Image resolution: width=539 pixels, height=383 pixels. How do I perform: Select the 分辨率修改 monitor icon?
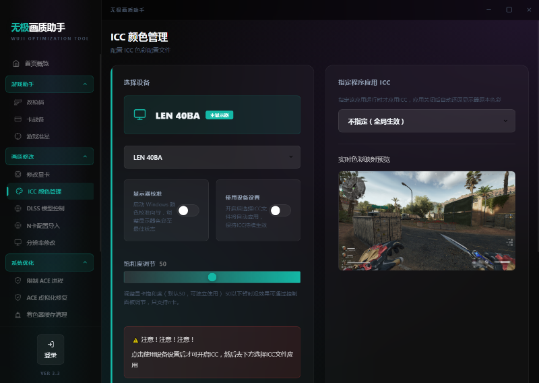click(18, 243)
